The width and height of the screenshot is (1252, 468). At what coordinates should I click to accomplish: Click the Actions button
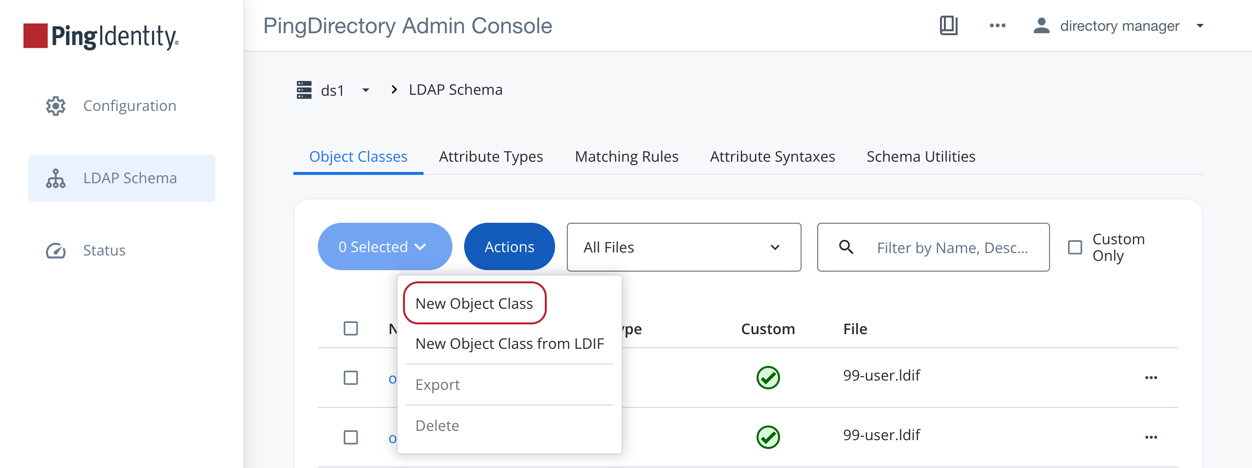pos(509,246)
